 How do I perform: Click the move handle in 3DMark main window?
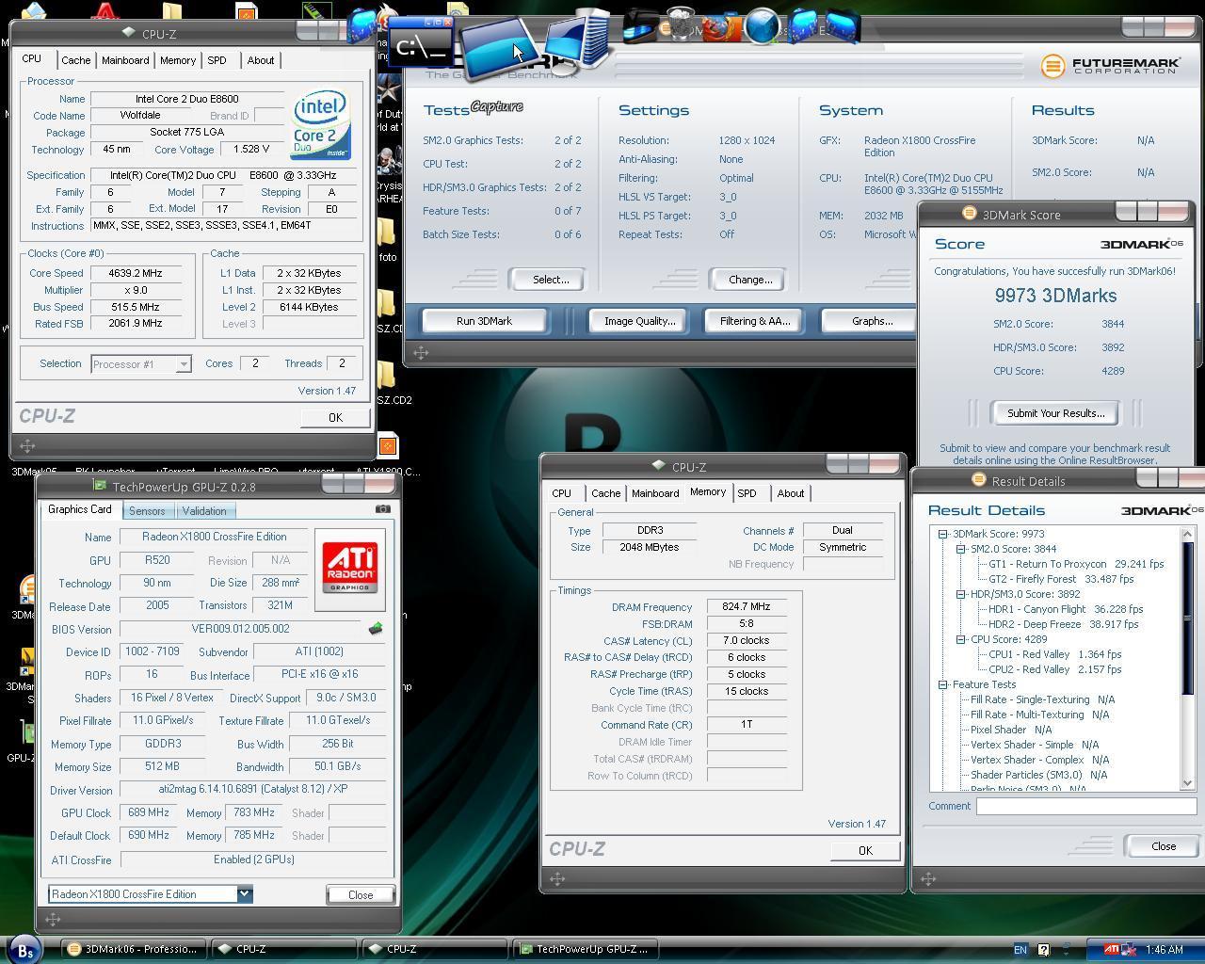[x=421, y=352]
